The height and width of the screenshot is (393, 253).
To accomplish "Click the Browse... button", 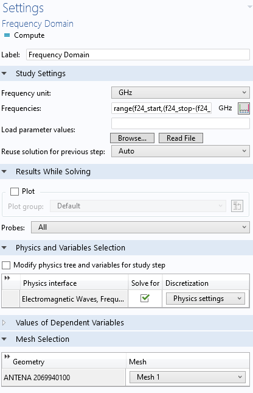I will point(132,138).
